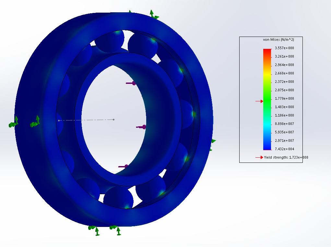Select the Yield strength: 1.723e+008 text
The image size is (331, 247).
pos(286,157)
